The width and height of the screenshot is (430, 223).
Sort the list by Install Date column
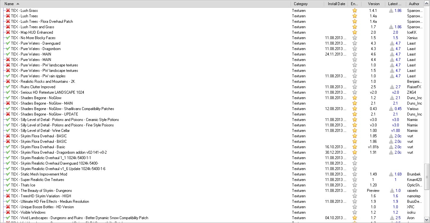tap(336, 4)
